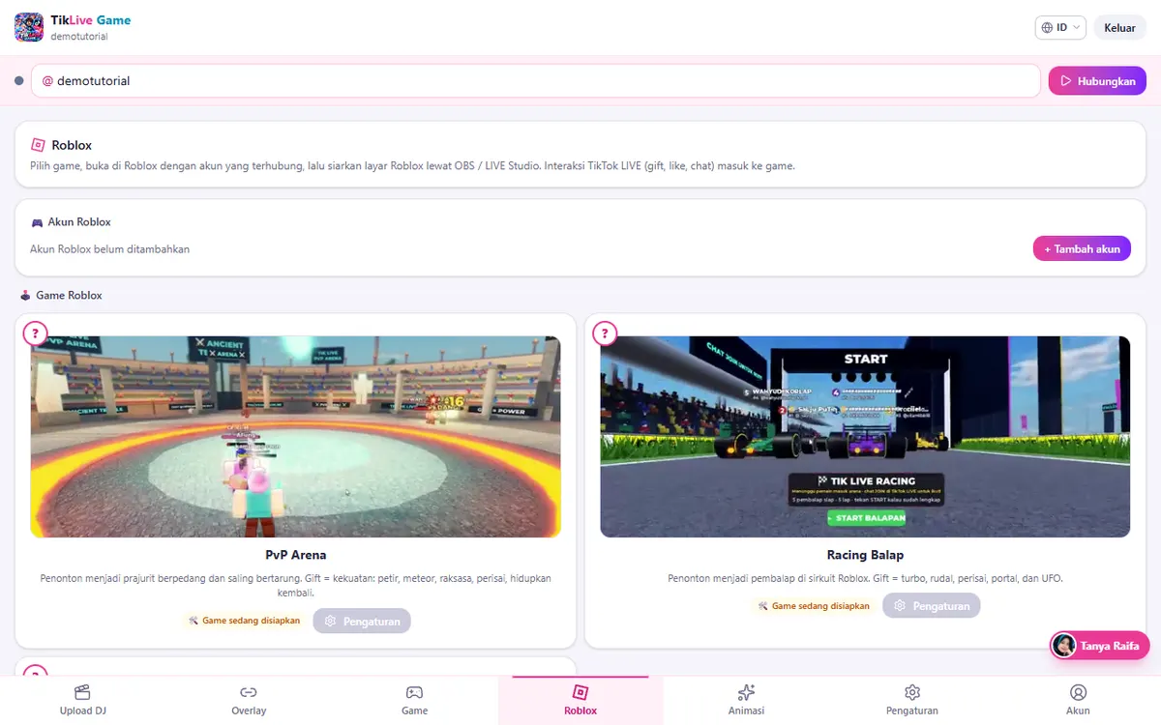Open help for PvP Arena game card

(x=35, y=333)
